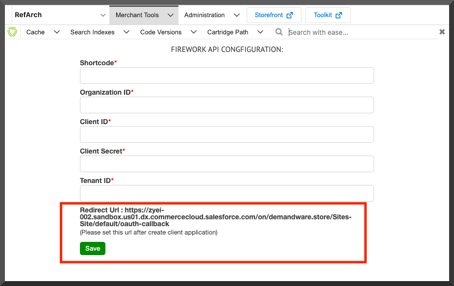454x286 pixels.
Task: Expand the Search Indexes dropdown arrow
Action: (x=126, y=32)
